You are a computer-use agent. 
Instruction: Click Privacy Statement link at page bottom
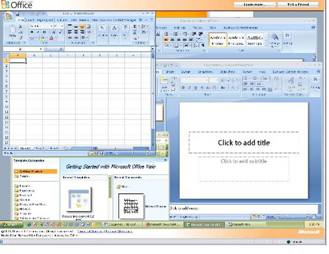coord(119,231)
